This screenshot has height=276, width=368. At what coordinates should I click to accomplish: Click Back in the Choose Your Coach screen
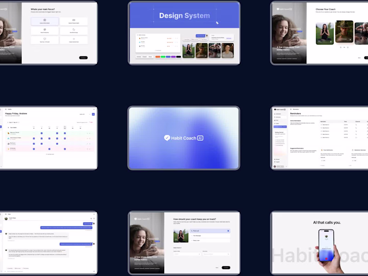click(359, 58)
